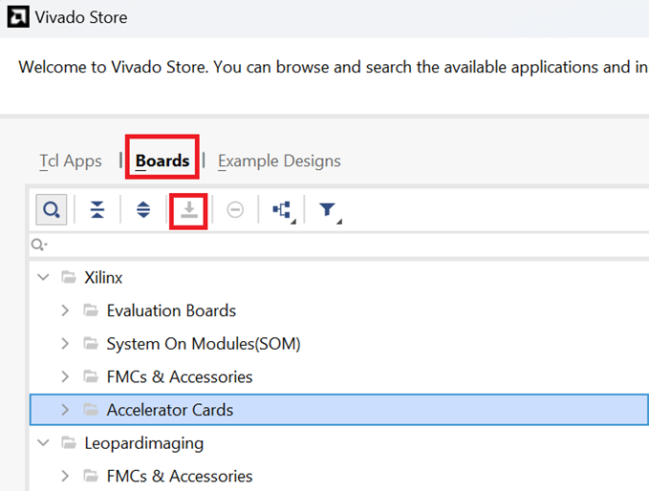This screenshot has width=649, height=491.
Task: Click the Leopardimaging folder icon
Action: tap(69, 442)
